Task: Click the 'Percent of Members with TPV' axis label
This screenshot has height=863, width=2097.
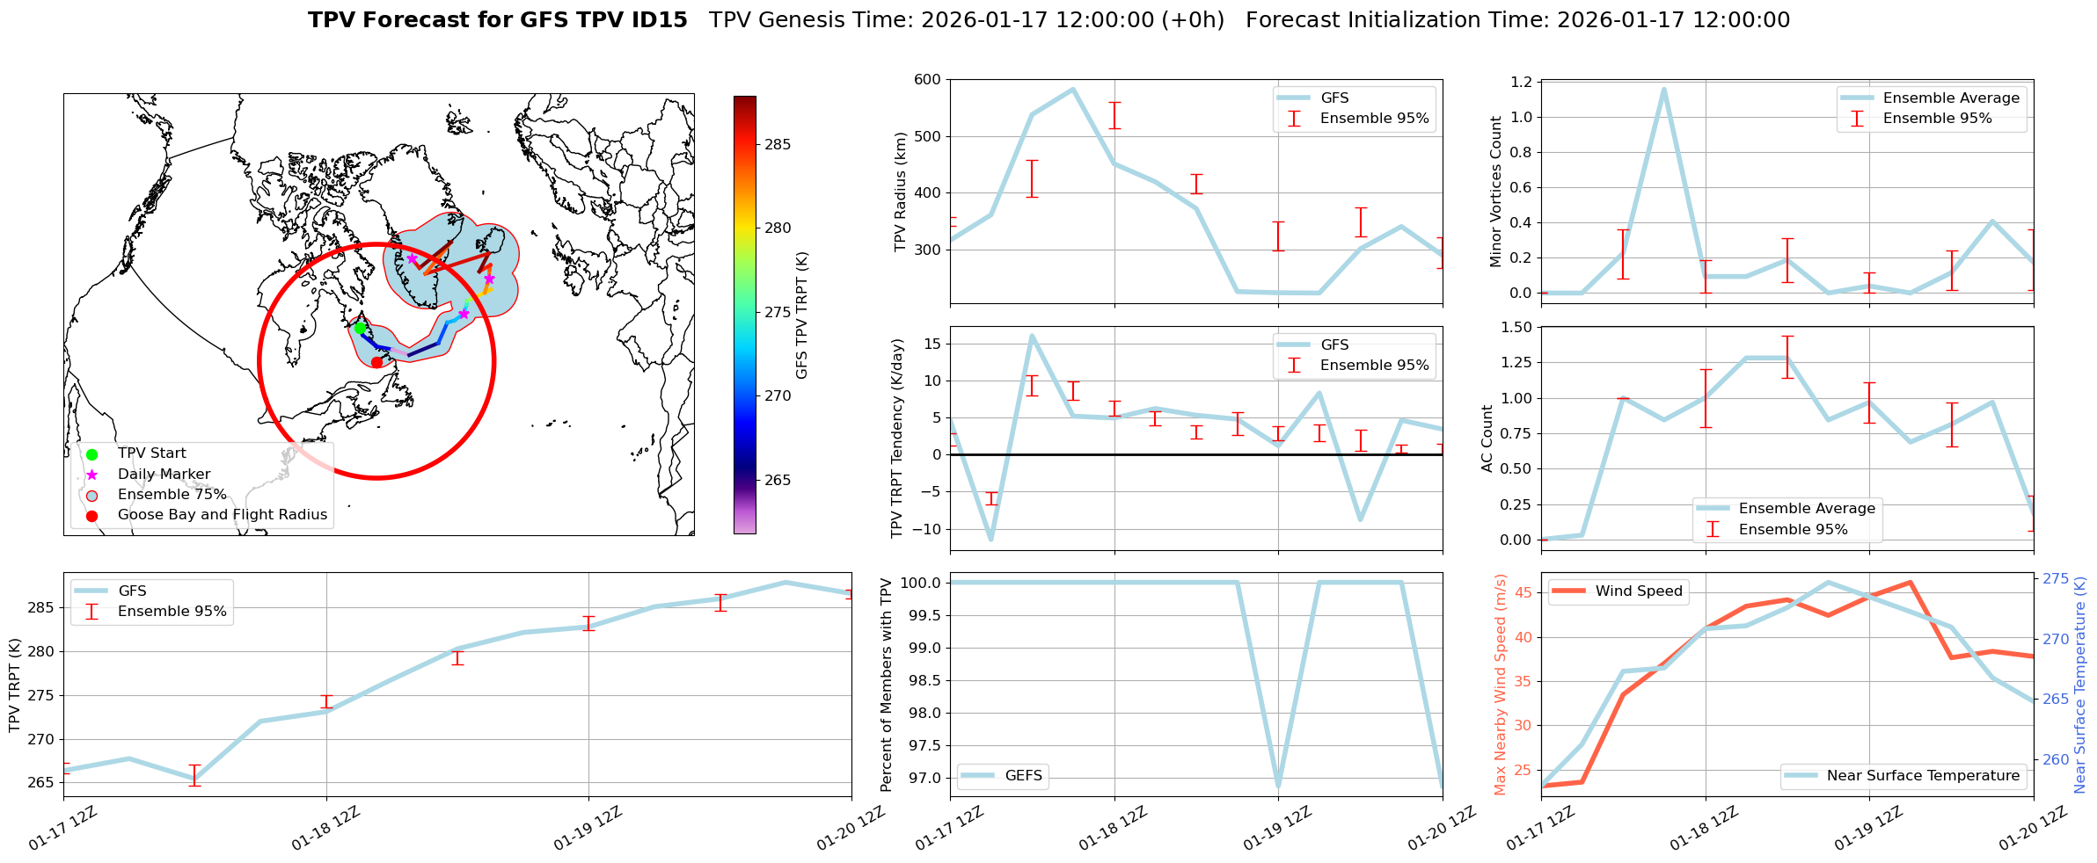Action: pos(886,685)
